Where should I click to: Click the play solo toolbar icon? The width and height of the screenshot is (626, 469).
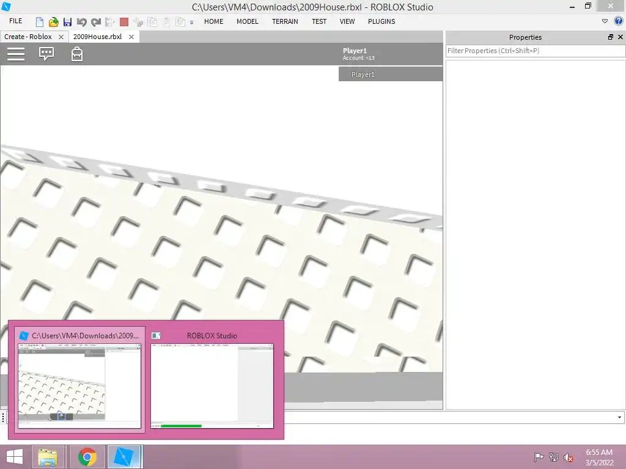(x=110, y=22)
